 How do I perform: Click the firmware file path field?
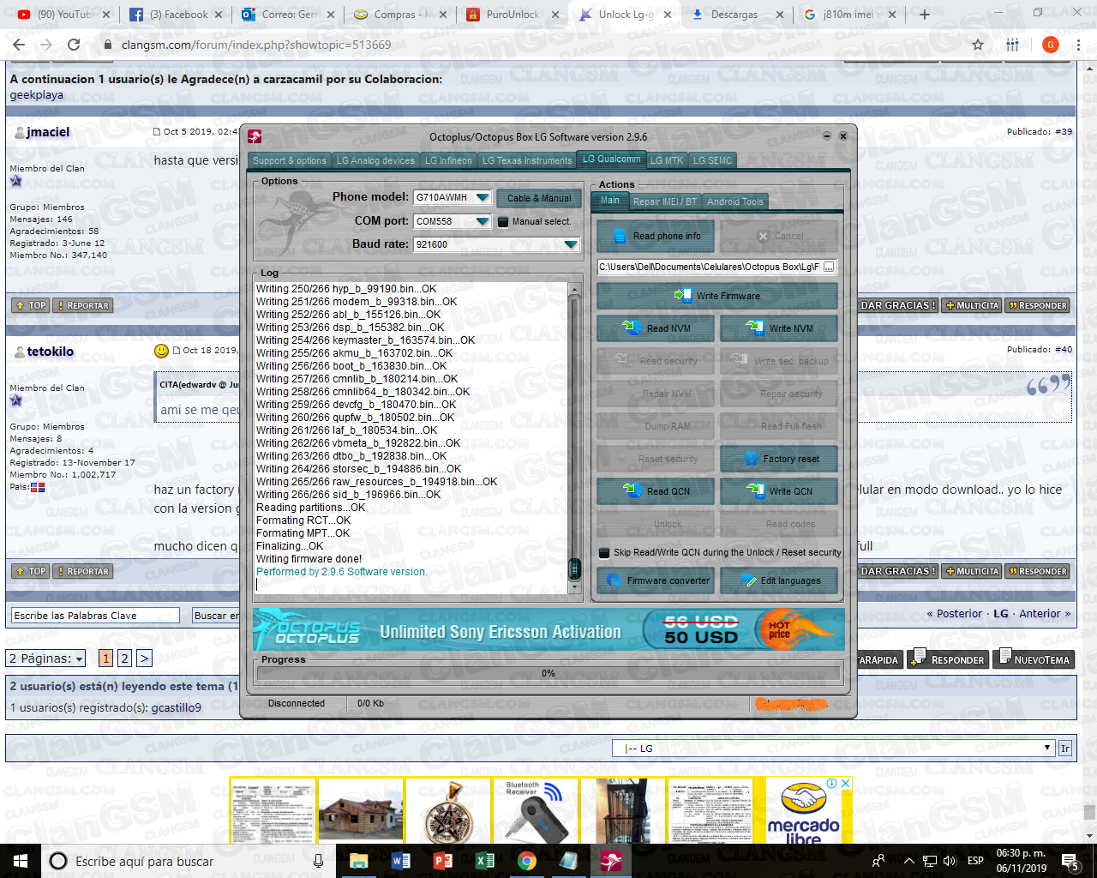pos(710,267)
